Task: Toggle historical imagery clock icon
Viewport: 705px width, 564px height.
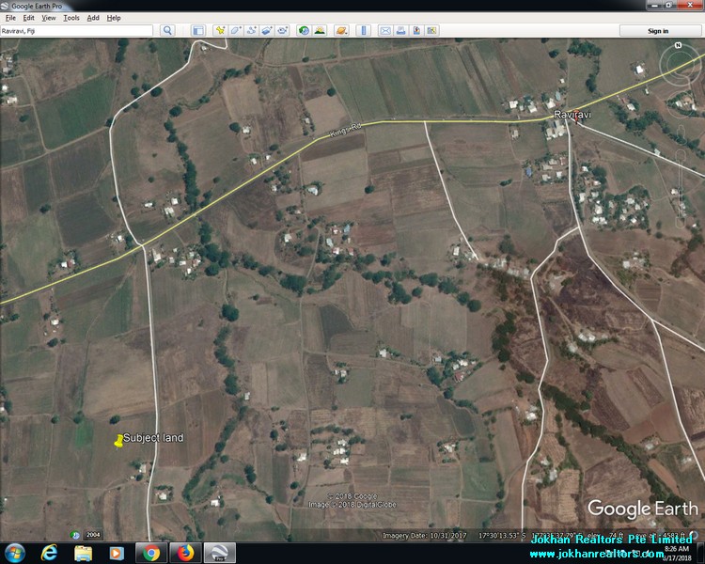Action: (x=304, y=31)
